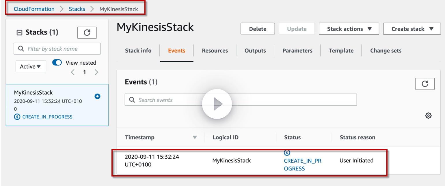445x186 pixels.
Task: Collapse the Stacks panel
Action: [20, 33]
